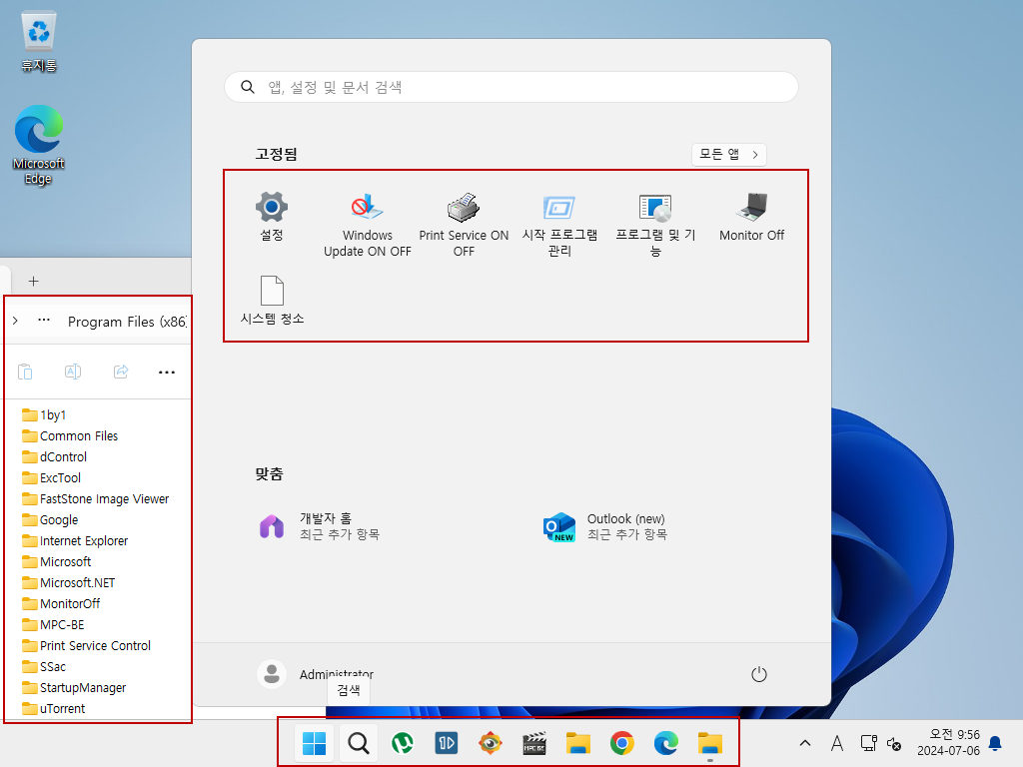
Task: Add a new tab in File Explorer
Action: [33, 281]
